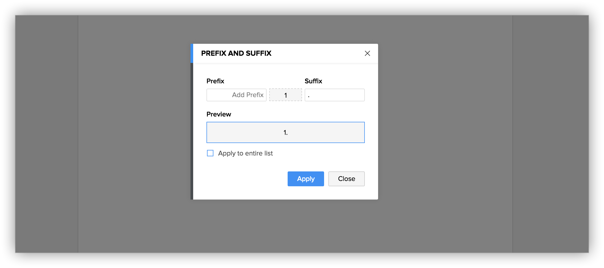Focus the Suffix field containing a period
The image size is (604, 268).
(x=334, y=95)
